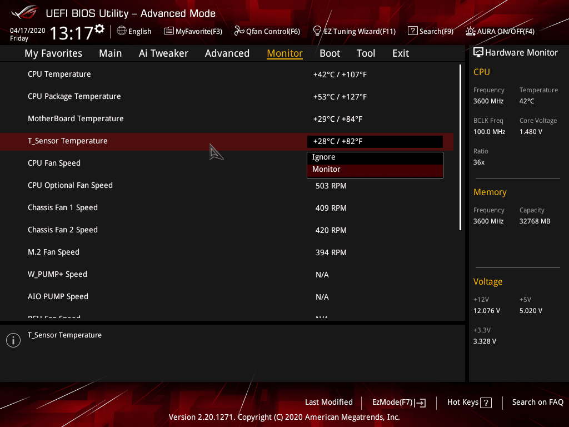Click the 12.076 V reading

click(487, 311)
